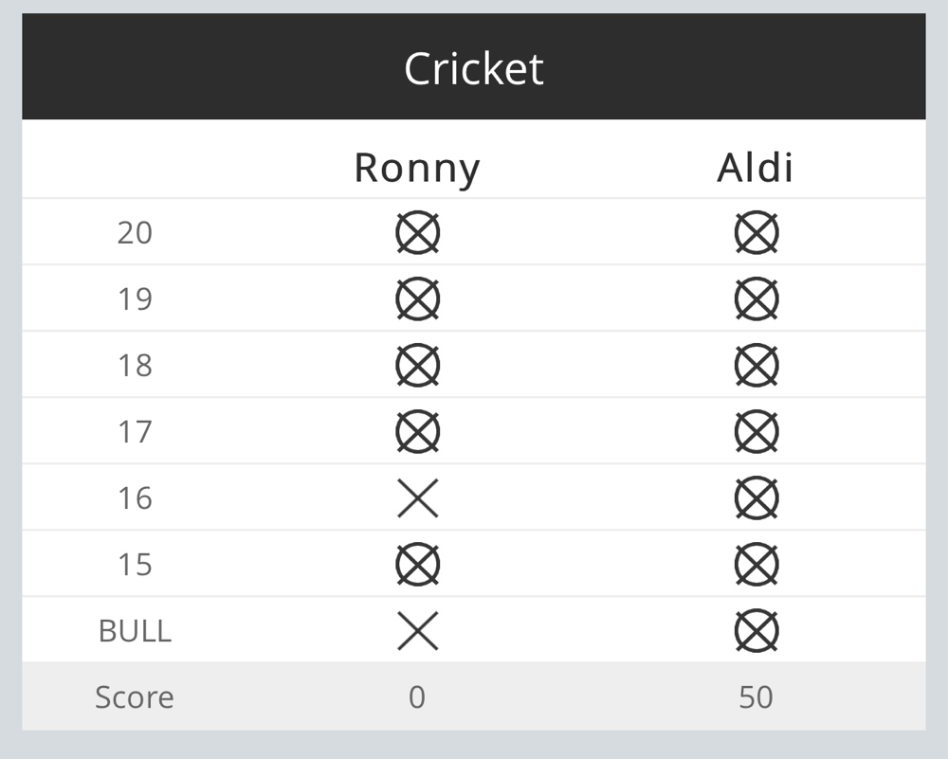Select the BULL row label

coord(135,631)
